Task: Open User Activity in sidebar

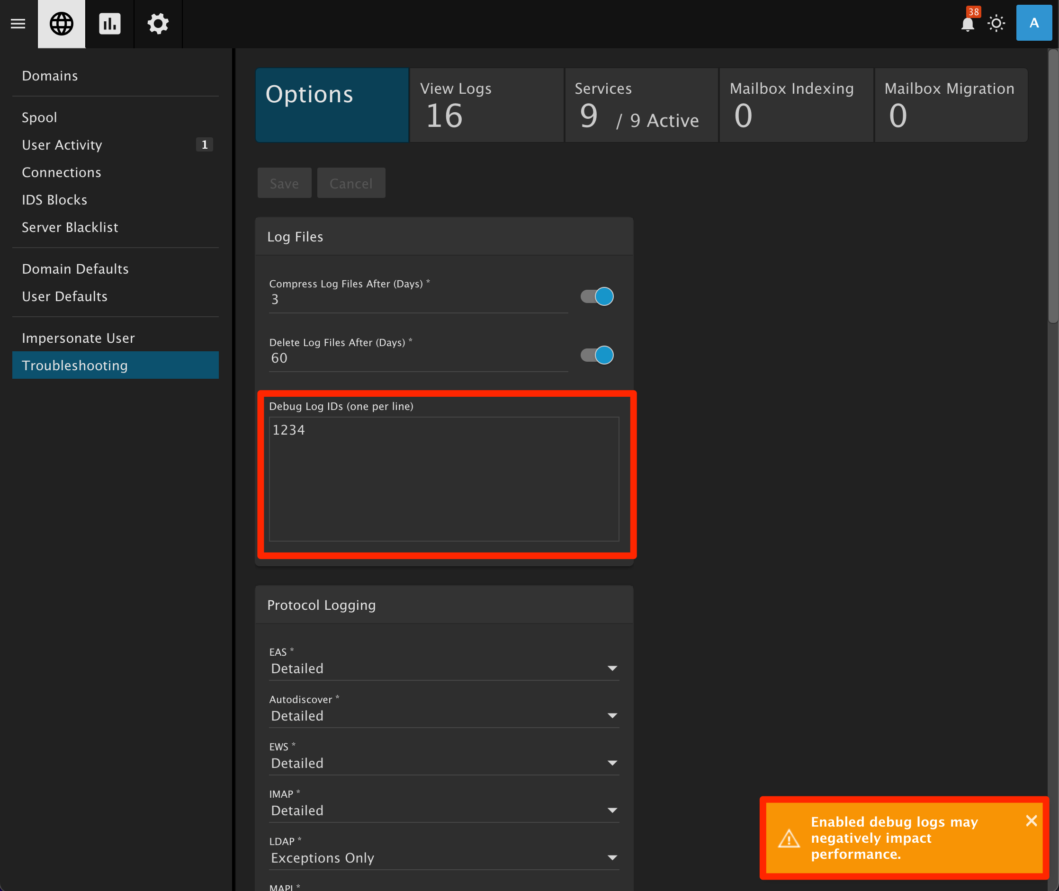Action: click(x=62, y=145)
